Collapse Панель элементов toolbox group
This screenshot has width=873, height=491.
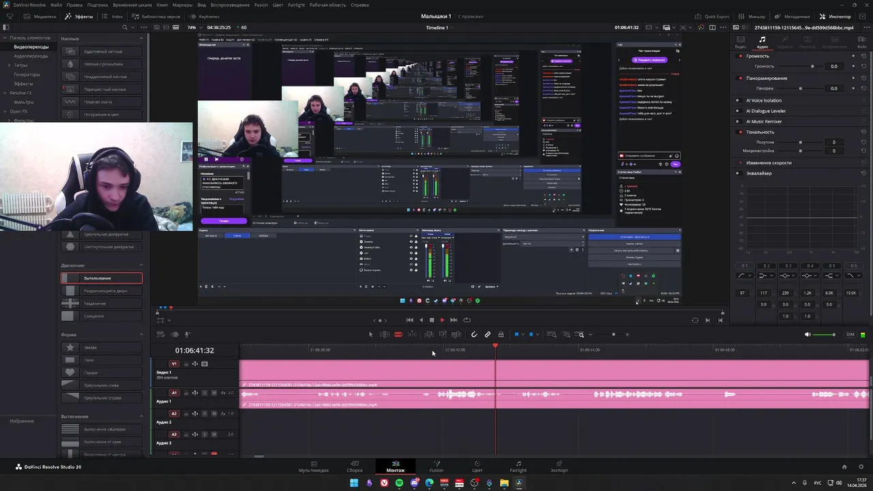5,38
